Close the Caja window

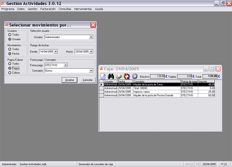coord(218,69)
